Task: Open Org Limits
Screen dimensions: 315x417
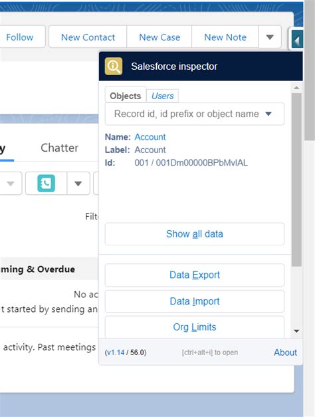Action: (x=195, y=327)
